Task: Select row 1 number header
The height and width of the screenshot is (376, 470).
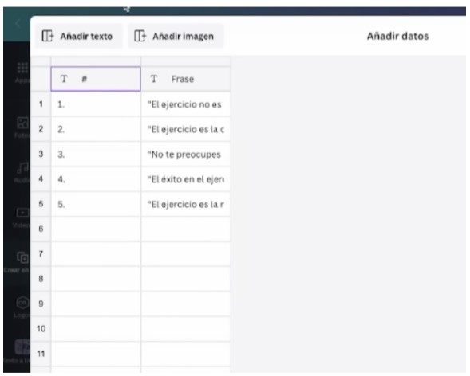Action: coord(41,104)
